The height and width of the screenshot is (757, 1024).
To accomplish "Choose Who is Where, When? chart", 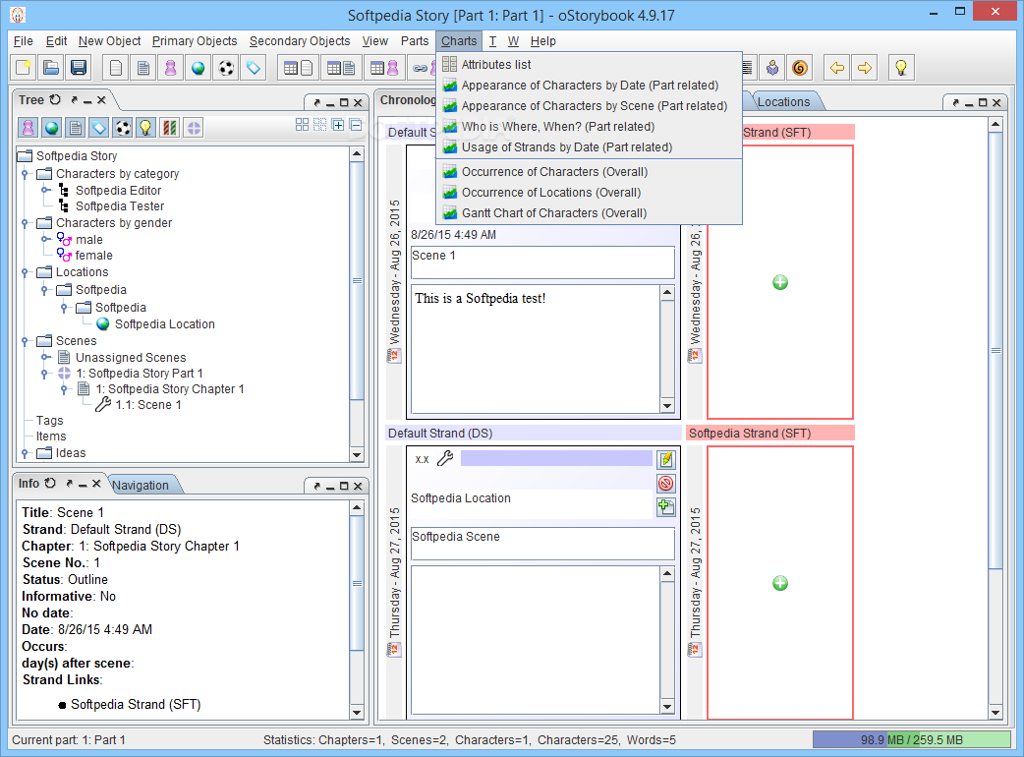I will pos(589,127).
